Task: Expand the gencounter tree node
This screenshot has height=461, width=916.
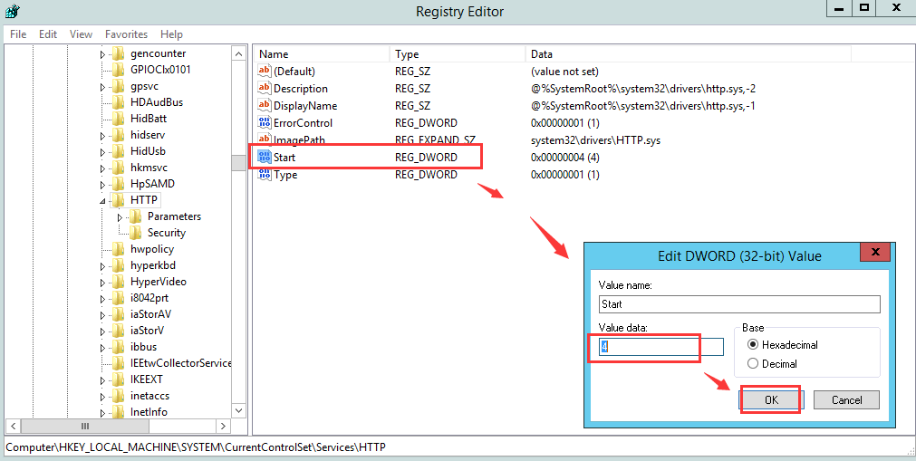Action: [102, 53]
